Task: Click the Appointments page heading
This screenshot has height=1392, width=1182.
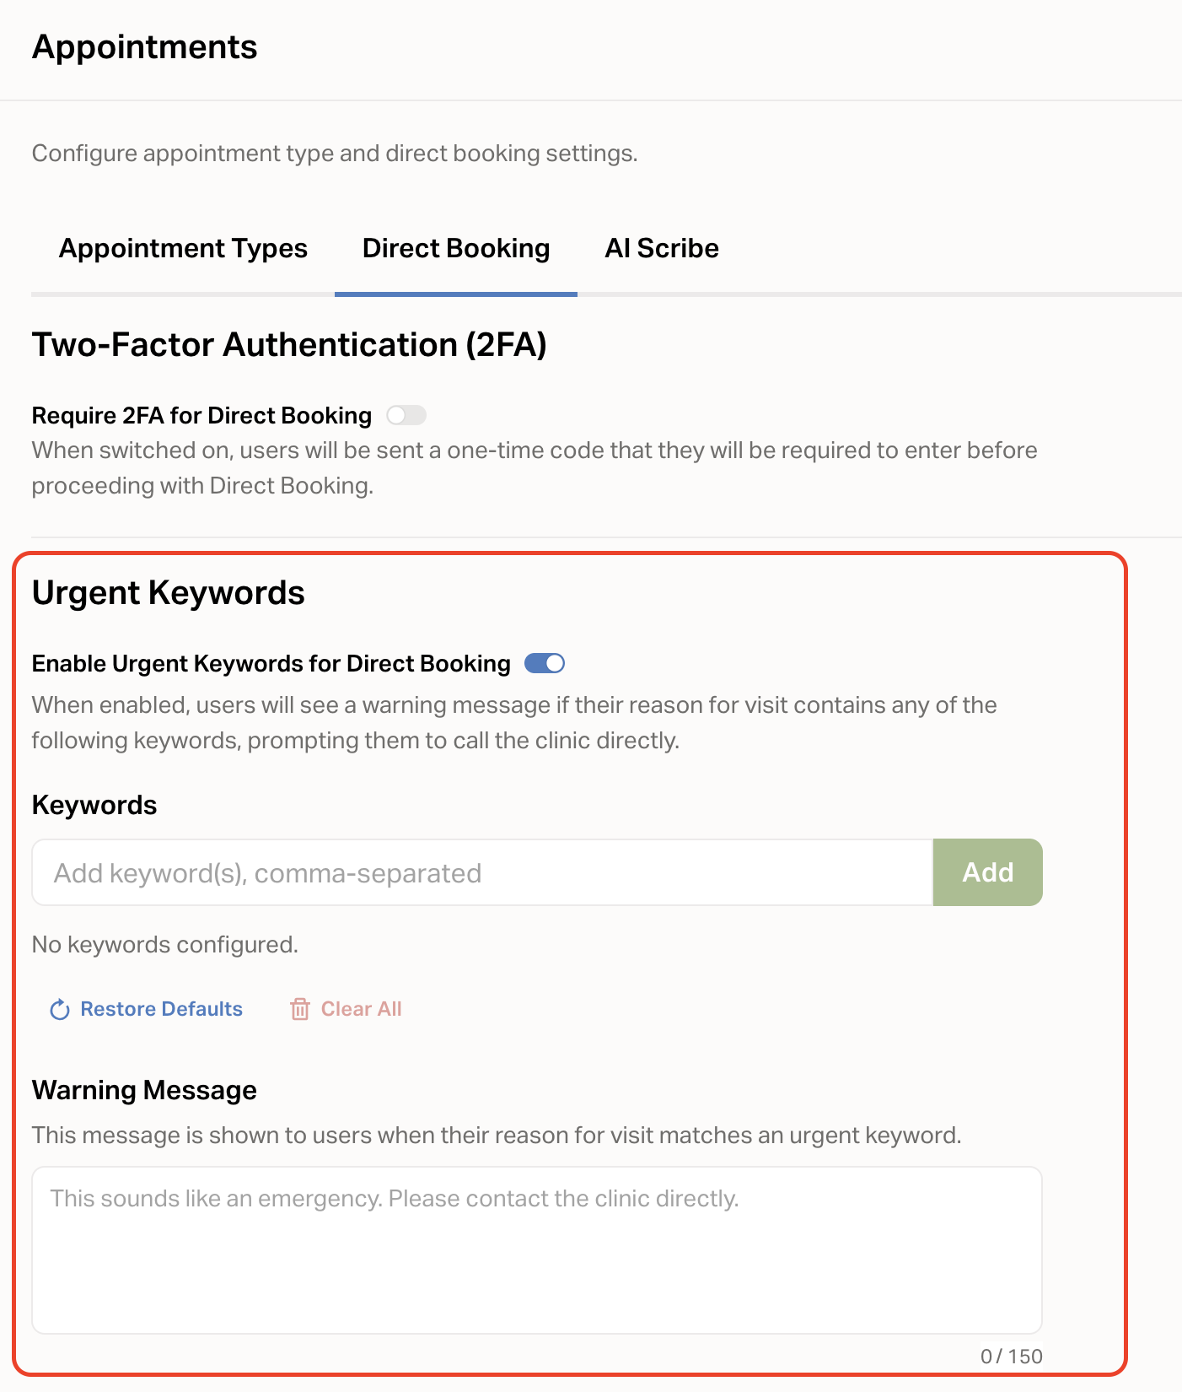Action: [144, 47]
